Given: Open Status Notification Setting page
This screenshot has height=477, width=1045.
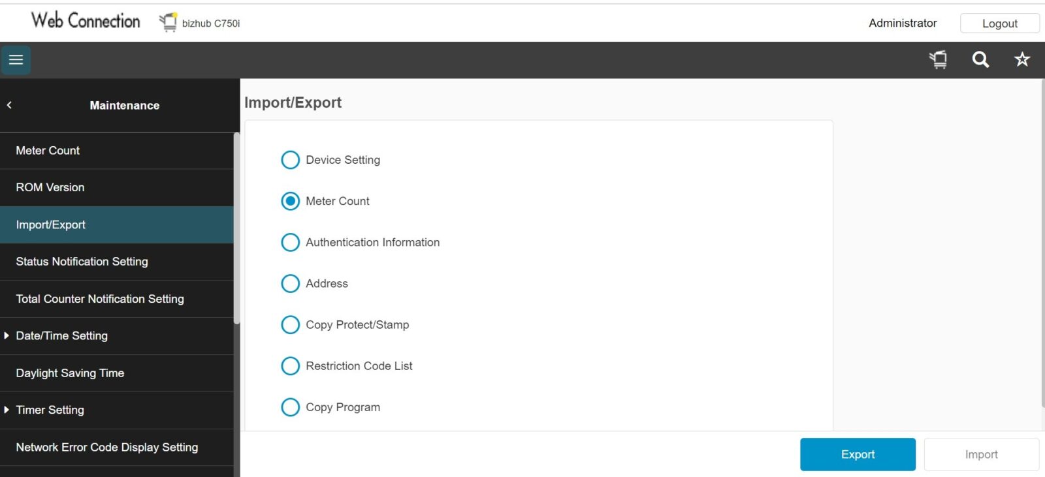Looking at the screenshot, I should 82,262.
